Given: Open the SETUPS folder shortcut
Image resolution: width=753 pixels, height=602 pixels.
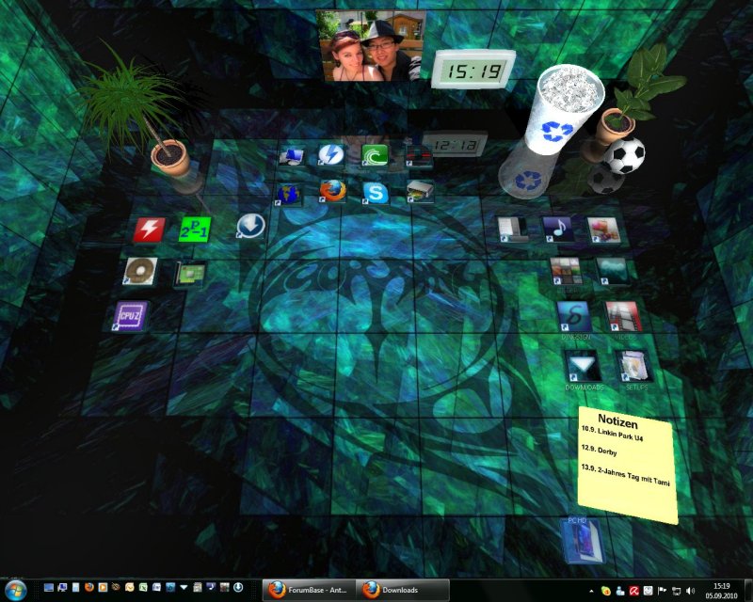Looking at the screenshot, I should 634,367.
